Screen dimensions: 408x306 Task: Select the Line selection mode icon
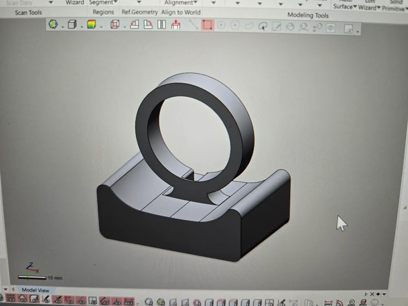click(193, 25)
